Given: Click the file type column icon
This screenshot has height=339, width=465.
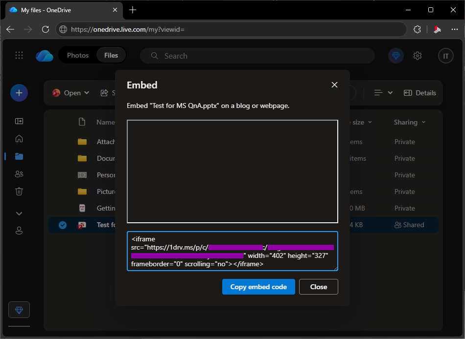Looking at the screenshot, I should 82,122.
